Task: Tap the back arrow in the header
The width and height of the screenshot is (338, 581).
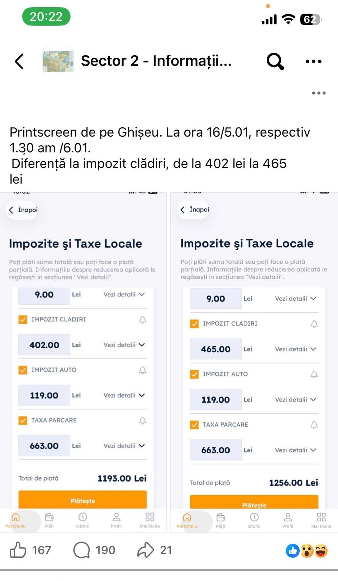Action: click(x=20, y=61)
